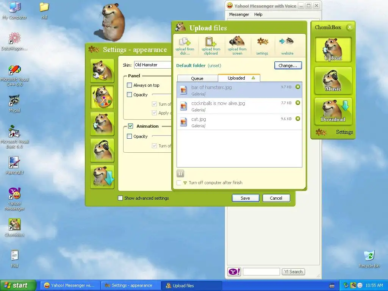Close the ChomikBox panel with X
Screen dimensions: 388x291
[349, 27]
